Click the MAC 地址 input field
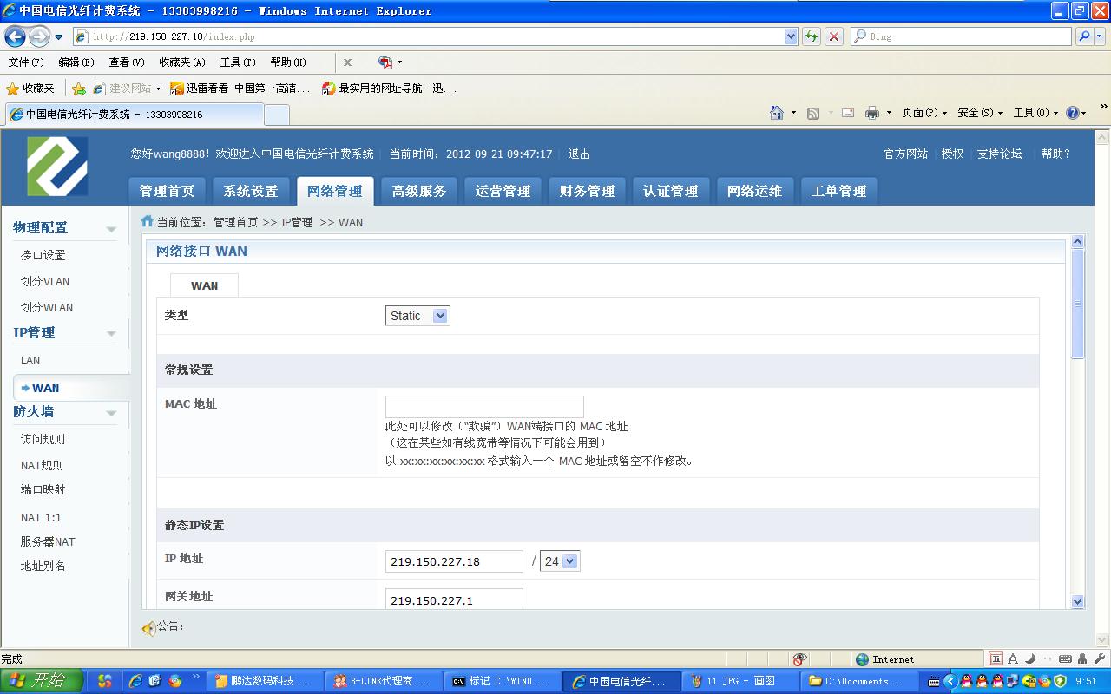 coord(484,407)
